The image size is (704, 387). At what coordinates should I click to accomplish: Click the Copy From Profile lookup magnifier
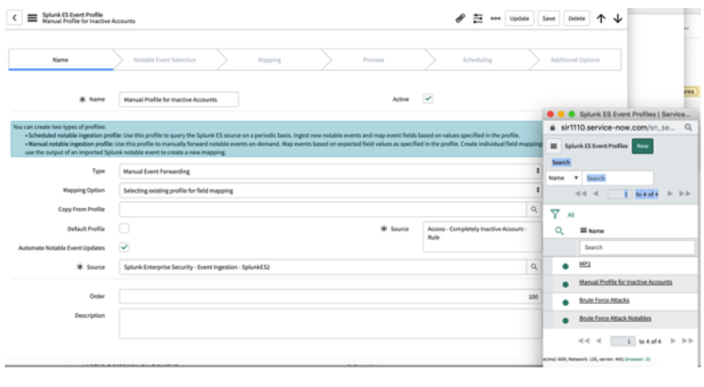[534, 209]
